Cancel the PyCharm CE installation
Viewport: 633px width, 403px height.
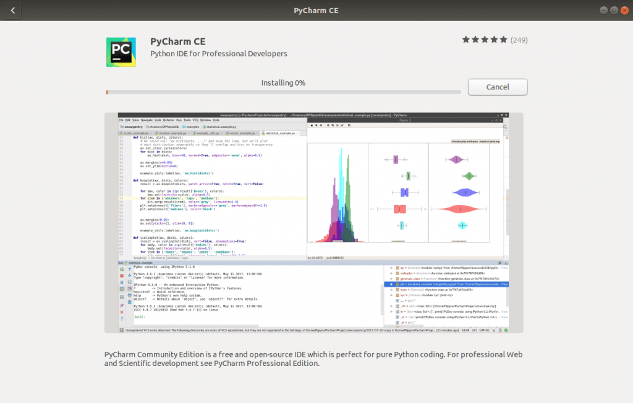pos(498,86)
